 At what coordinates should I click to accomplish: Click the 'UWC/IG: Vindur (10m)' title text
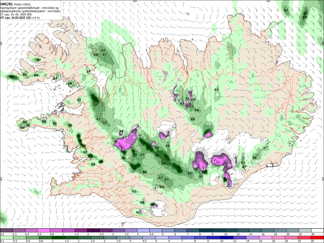(x=15, y=4)
